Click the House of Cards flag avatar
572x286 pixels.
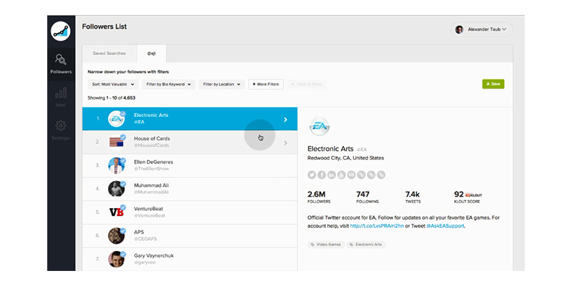(117, 142)
